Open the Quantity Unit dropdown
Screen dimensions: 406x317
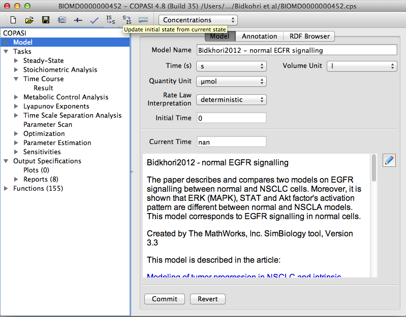232,81
